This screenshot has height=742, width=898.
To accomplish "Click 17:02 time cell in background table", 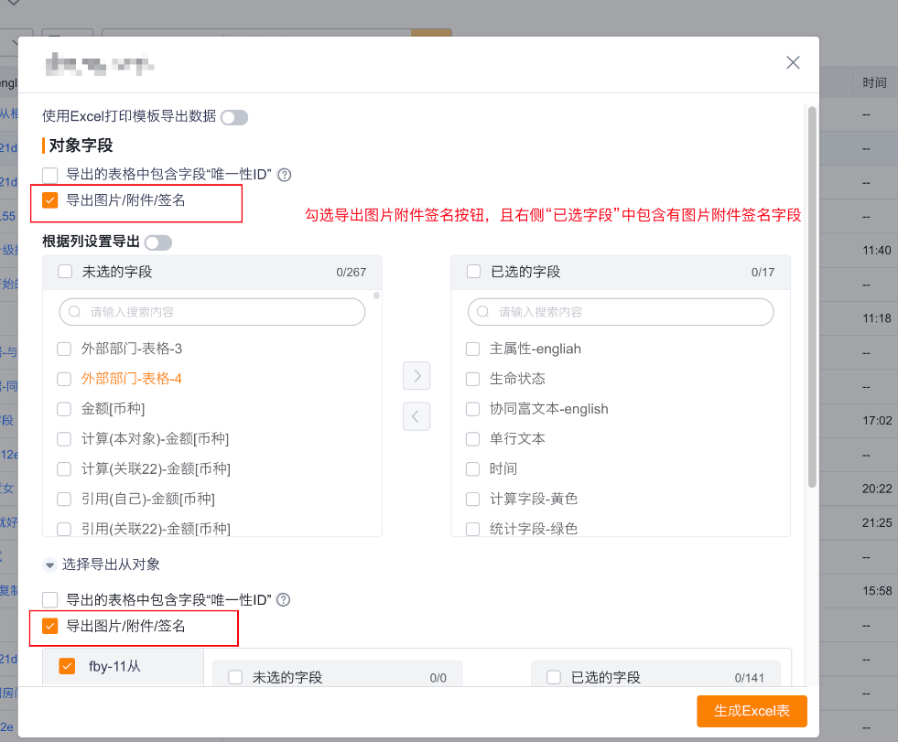I will click(x=877, y=421).
